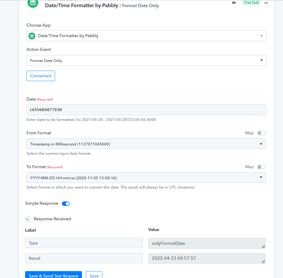
Task: Click the Save button
Action: pos(94,275)
